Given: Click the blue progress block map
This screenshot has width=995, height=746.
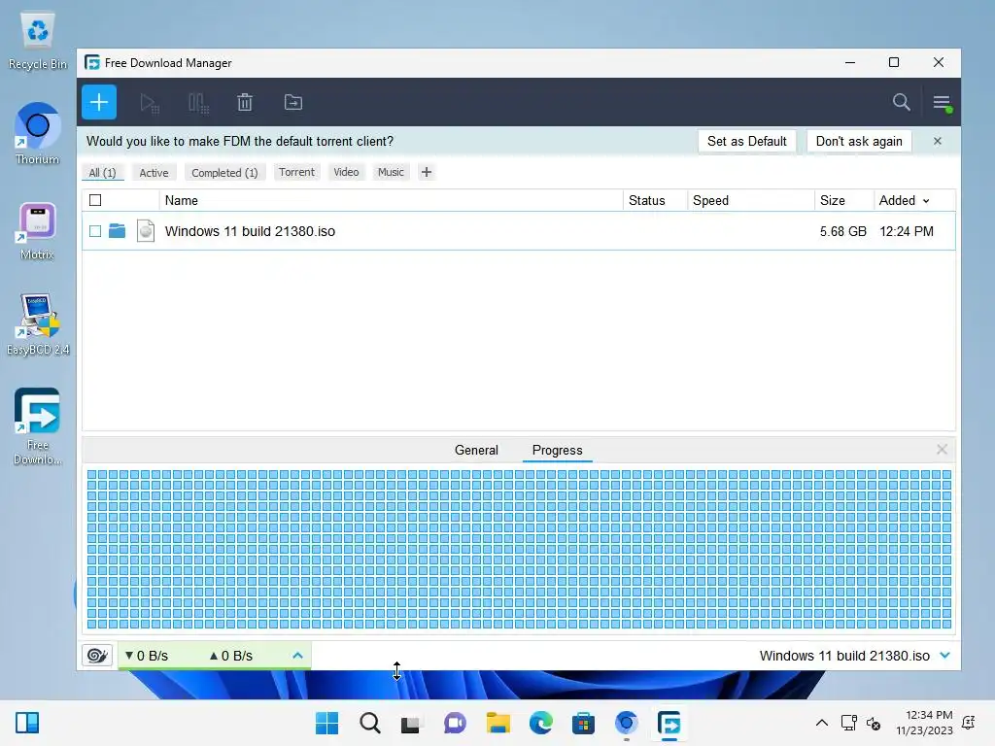Looking at the screenshot, I should (x=519, y=550).
